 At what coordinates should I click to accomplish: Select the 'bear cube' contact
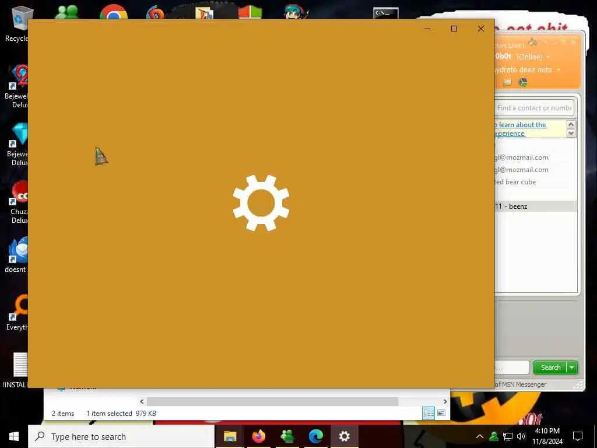tap(515, 182)
